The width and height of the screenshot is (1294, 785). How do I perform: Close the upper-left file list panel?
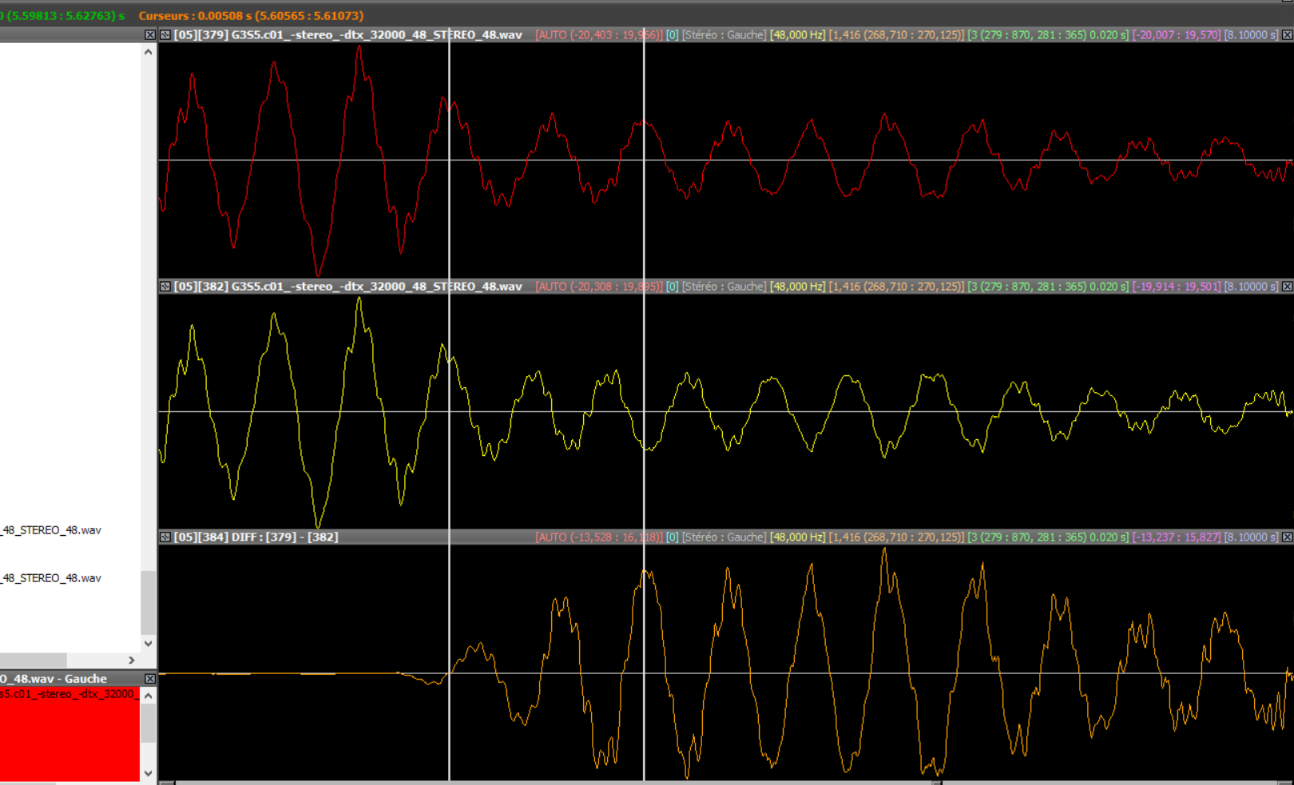click(149, 35)
